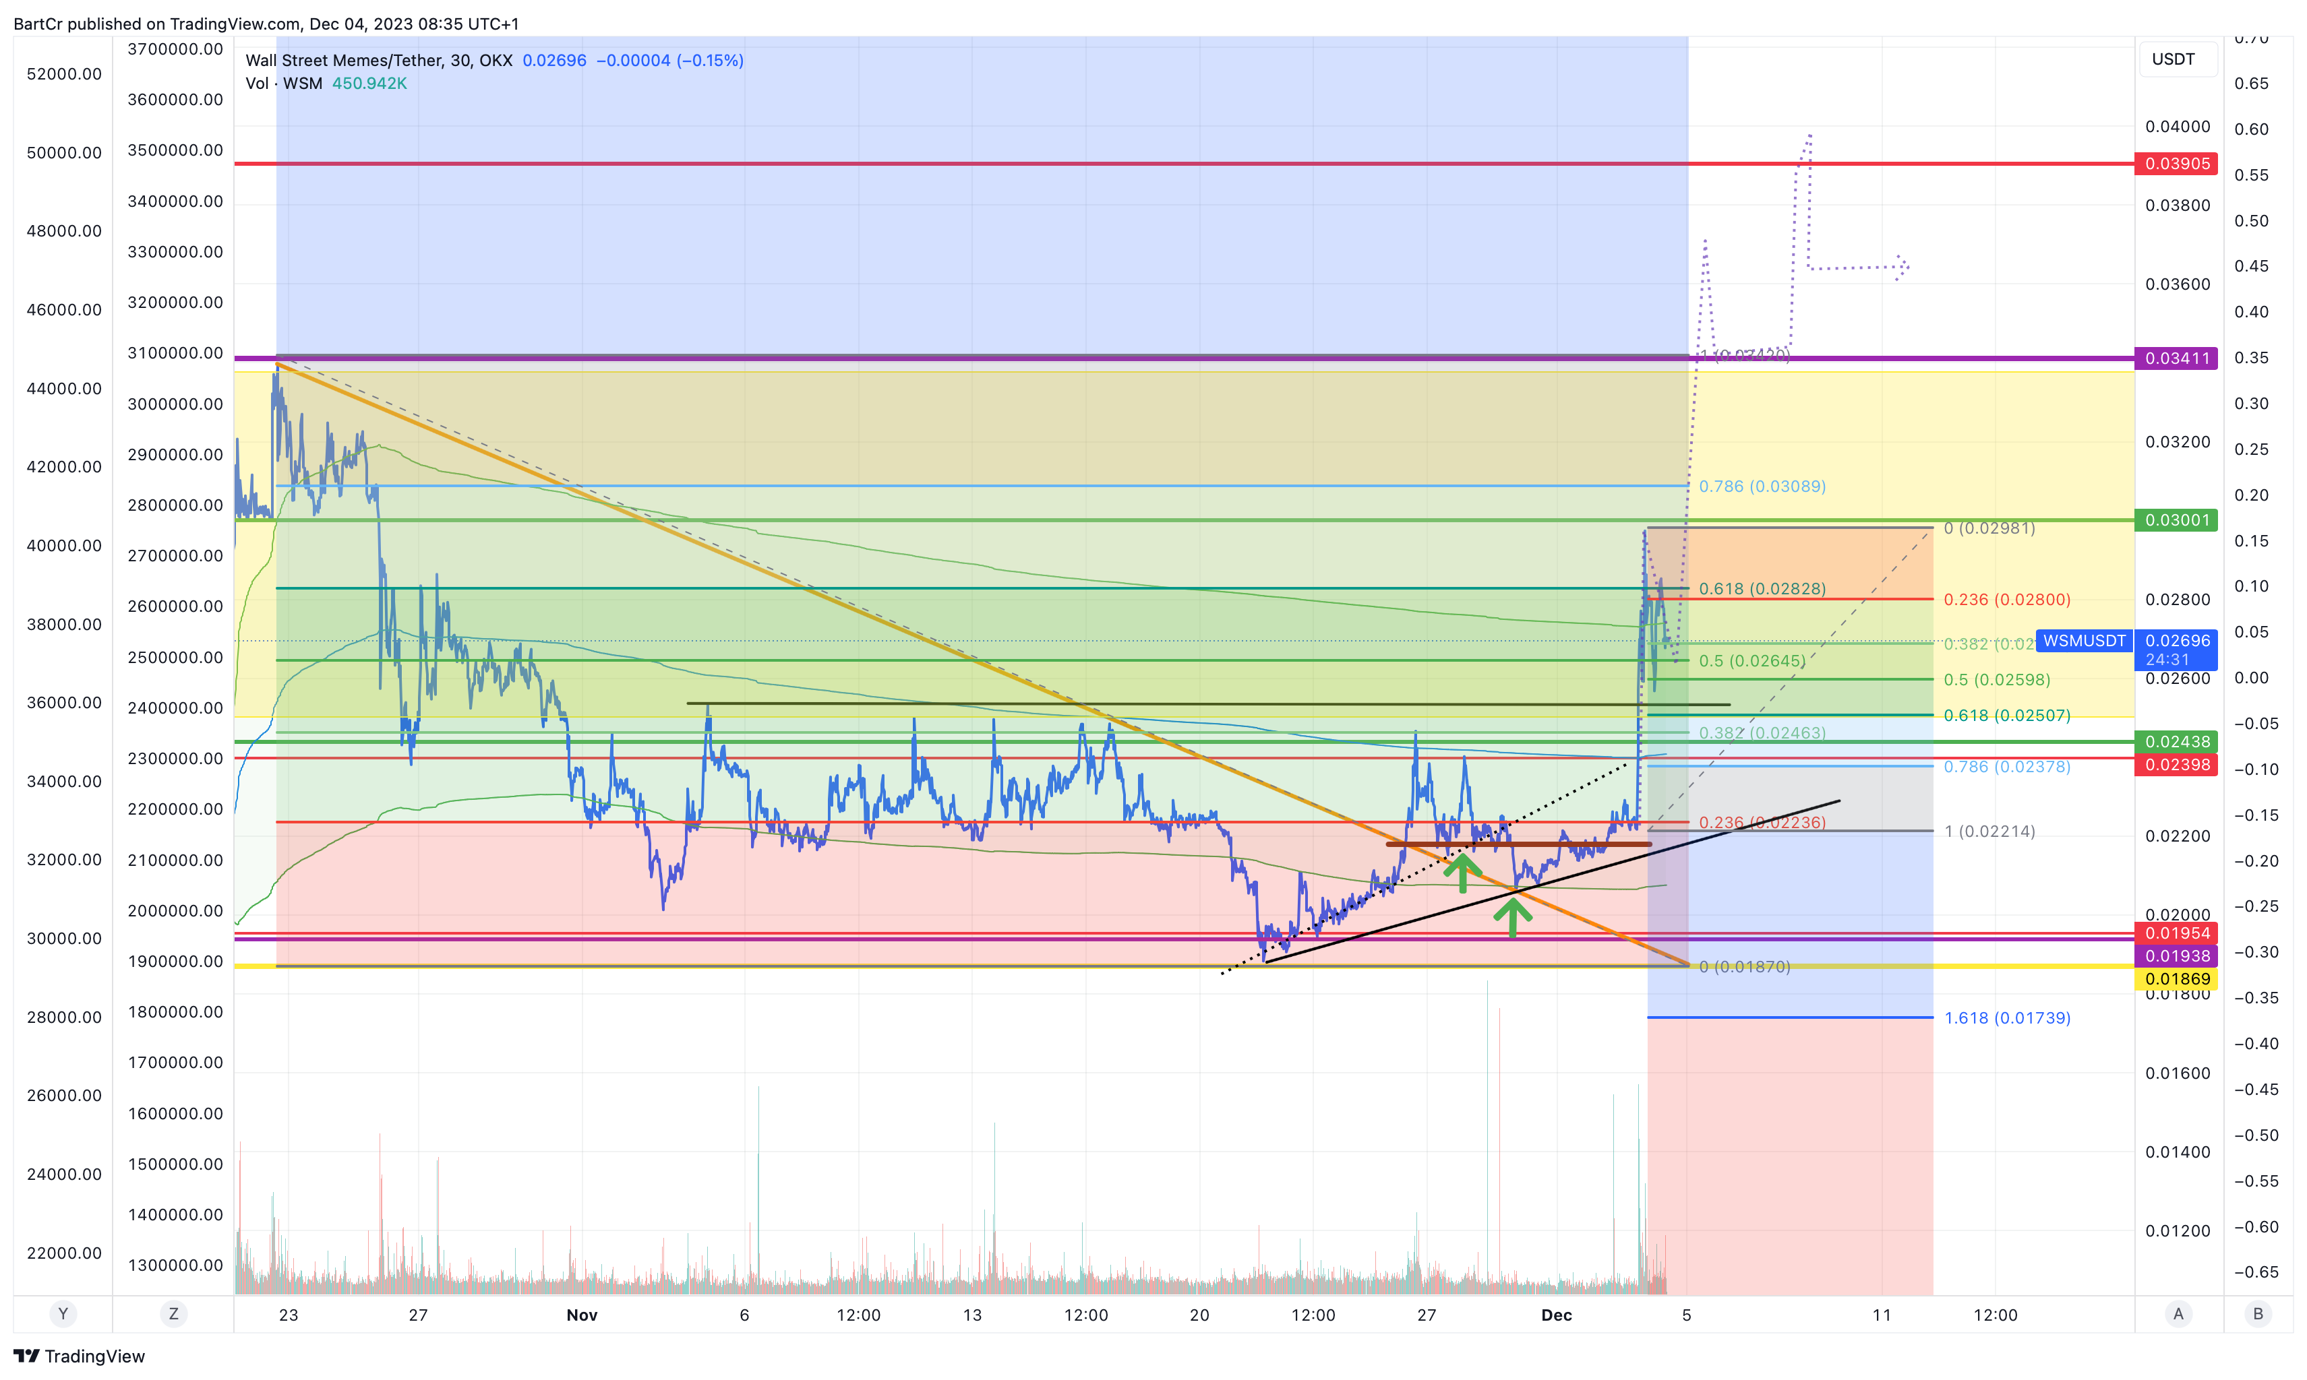Screen dimensions: 2307x1380
Task: Click the Vol · WSM indicator legend
Action: [x=284, y=84]
